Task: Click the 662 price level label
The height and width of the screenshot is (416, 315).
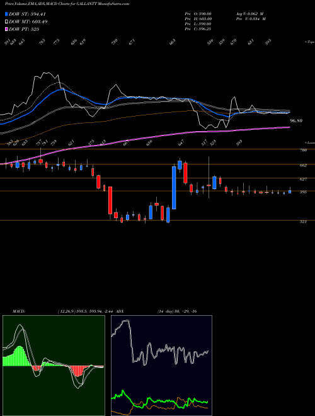Action: 303,166
